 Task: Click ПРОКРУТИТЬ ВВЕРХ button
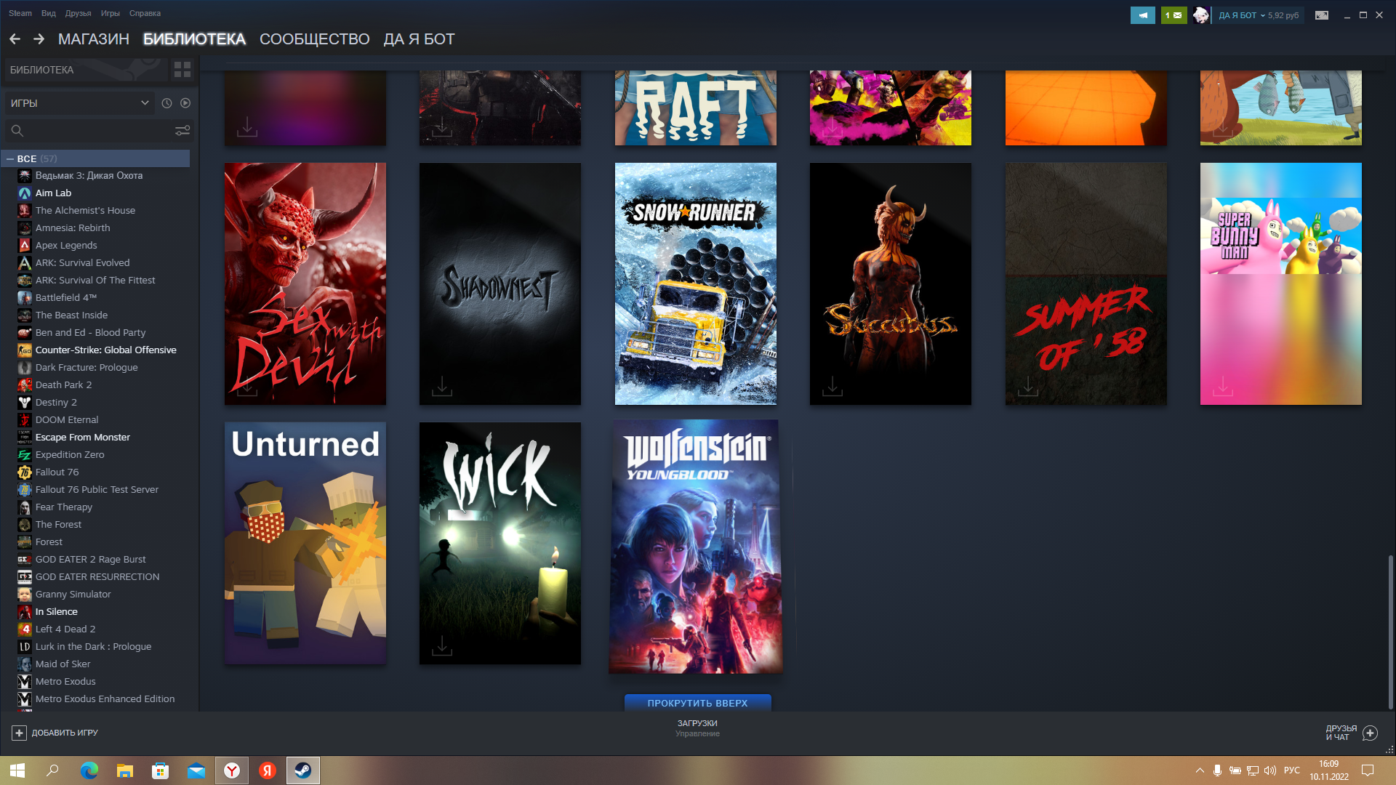click(x=698, y=703)
